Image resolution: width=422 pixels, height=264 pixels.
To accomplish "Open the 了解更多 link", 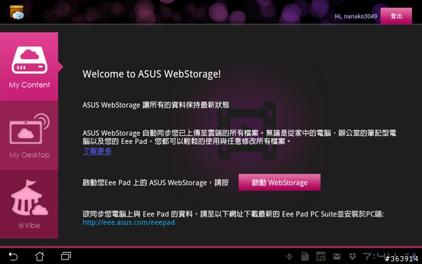I will [x=97, y=151].
